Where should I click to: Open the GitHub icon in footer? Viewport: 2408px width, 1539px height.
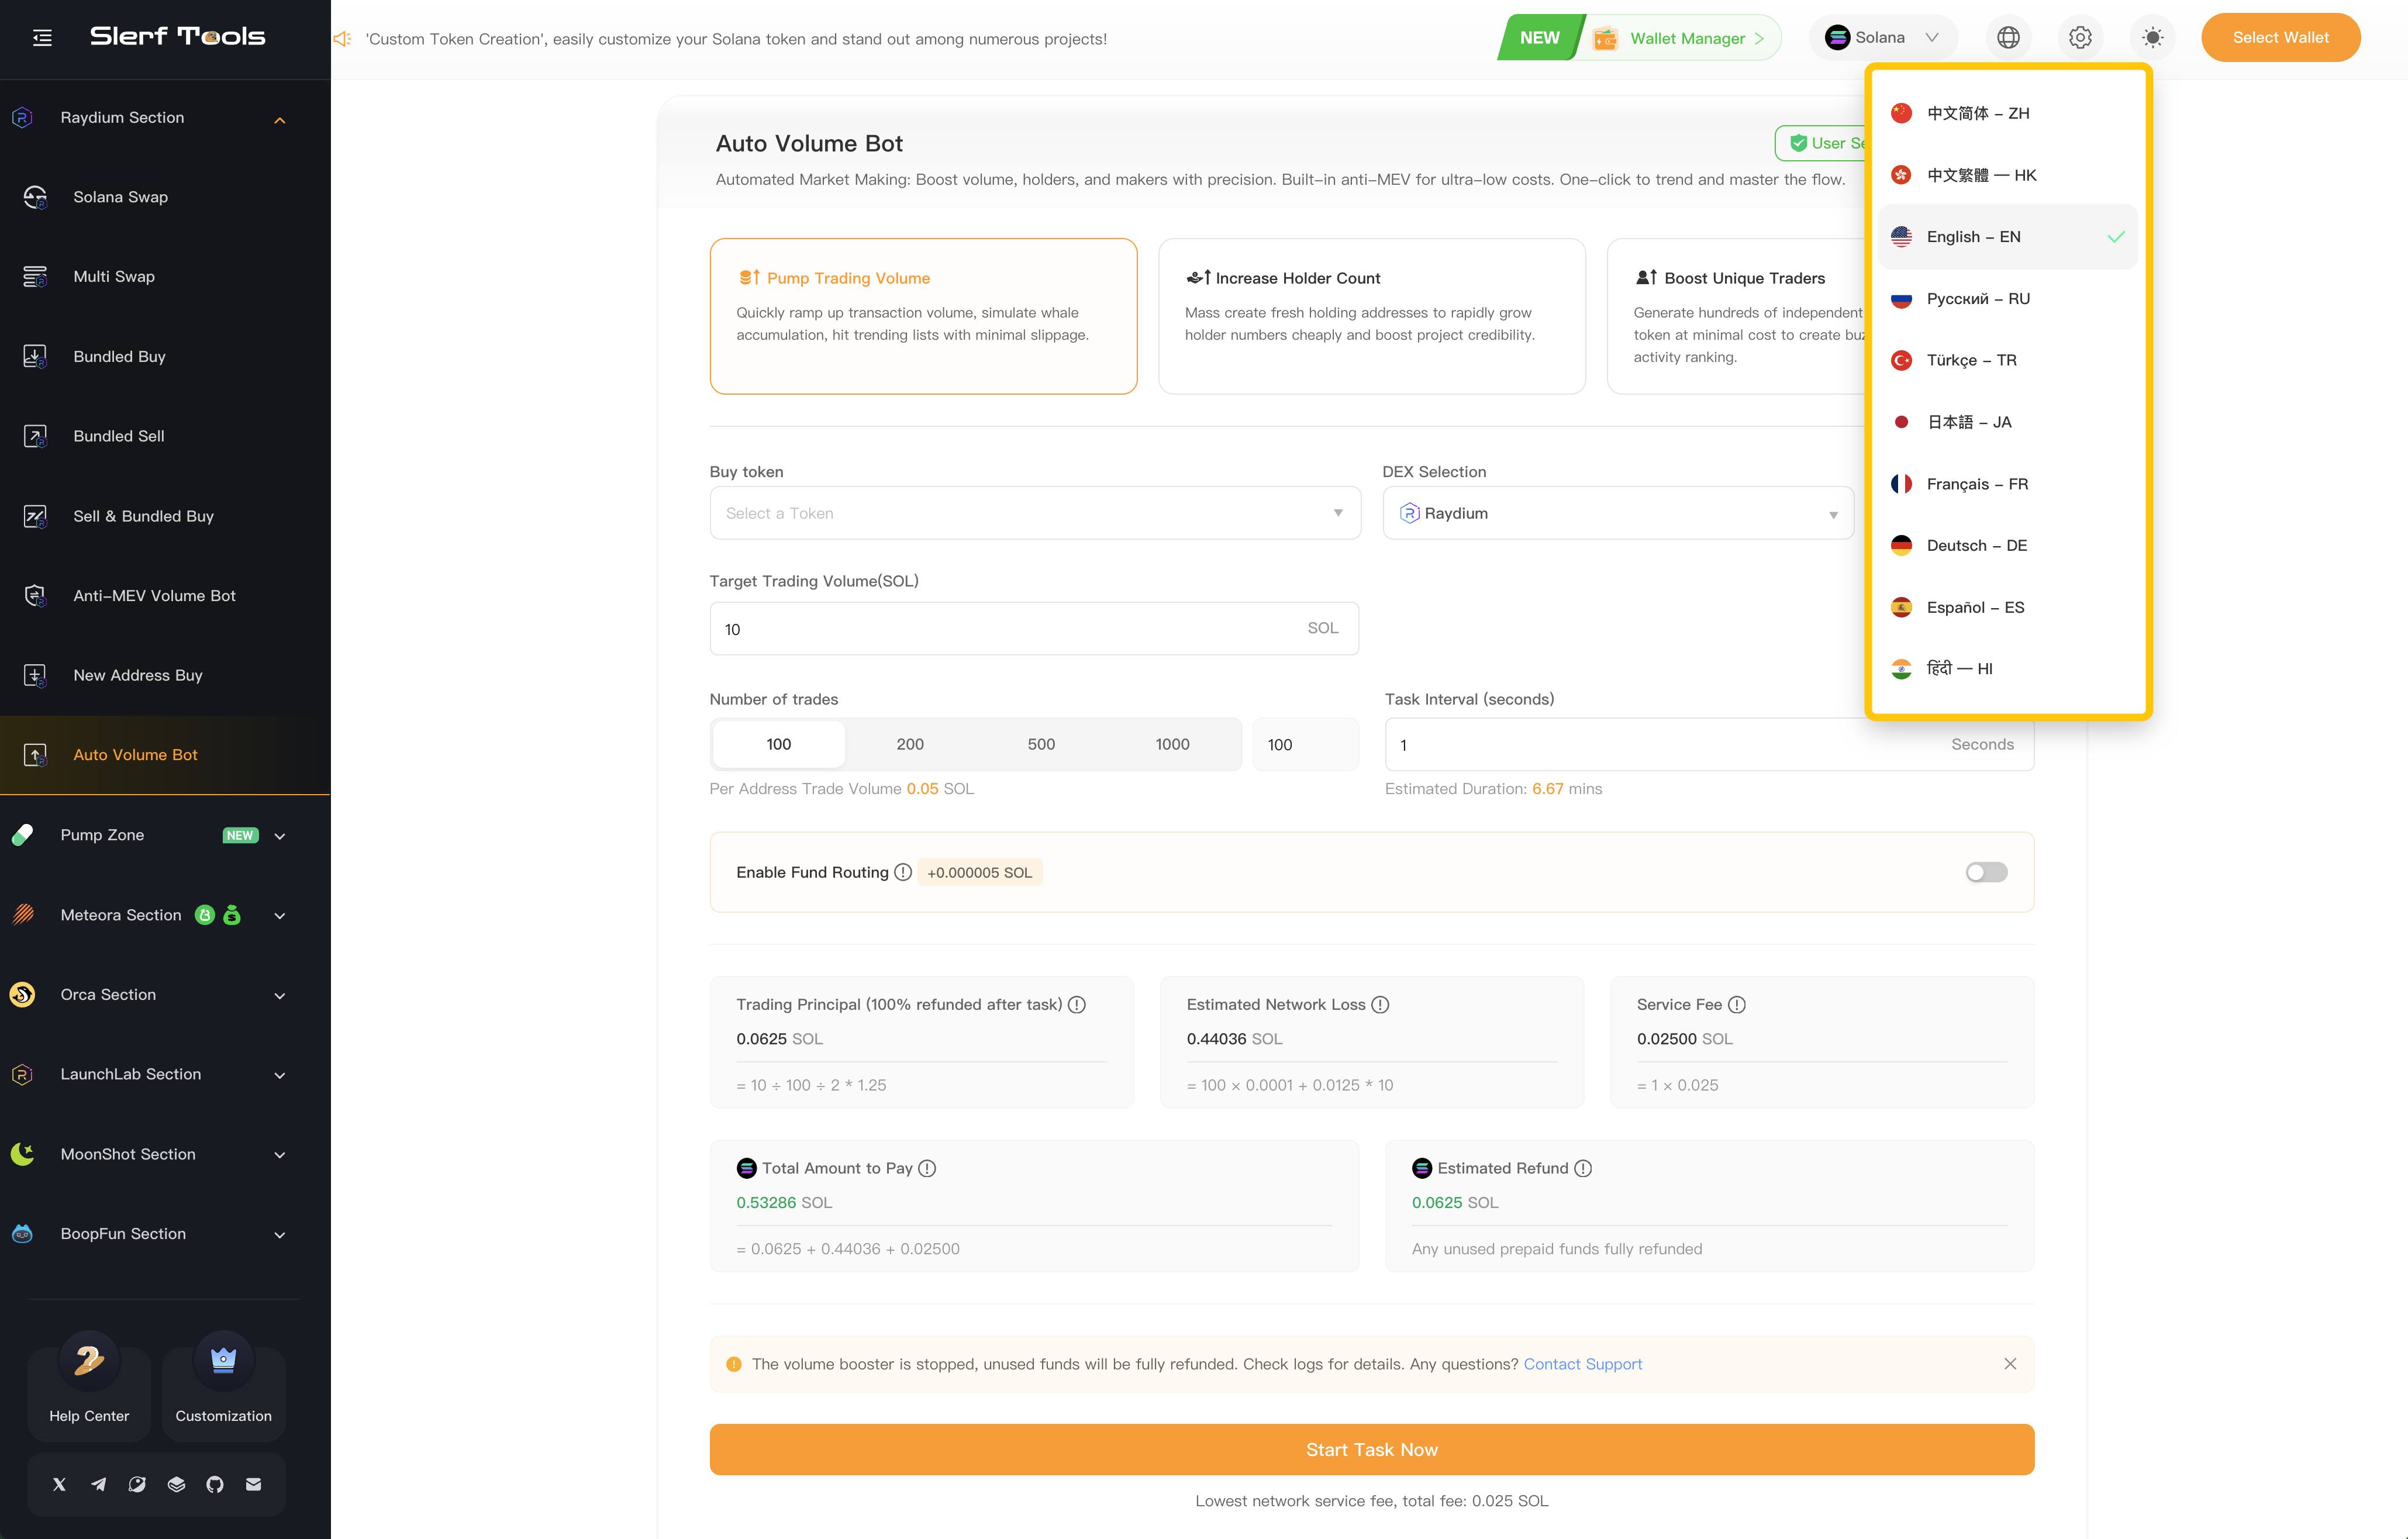point(215,1484)
